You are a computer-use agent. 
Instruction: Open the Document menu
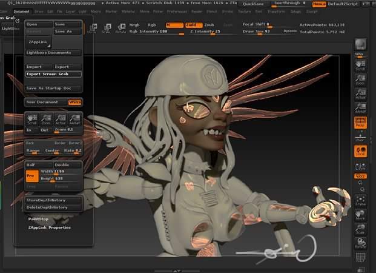pos(21,12)
